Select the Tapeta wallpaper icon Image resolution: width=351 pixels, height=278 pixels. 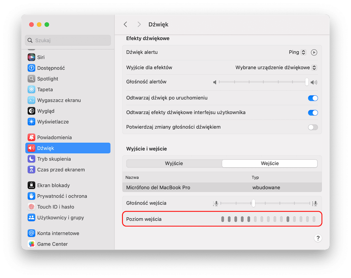point(31,89)
